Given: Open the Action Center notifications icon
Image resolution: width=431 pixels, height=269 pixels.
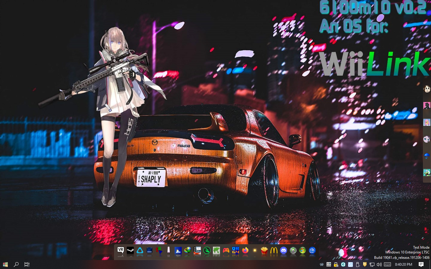Looking at the screenshot, I should pyautogui.click(x=421, y=265).
